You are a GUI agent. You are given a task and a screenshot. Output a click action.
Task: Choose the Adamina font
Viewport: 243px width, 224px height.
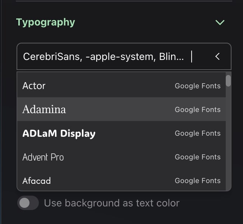[x=44, y=109]
